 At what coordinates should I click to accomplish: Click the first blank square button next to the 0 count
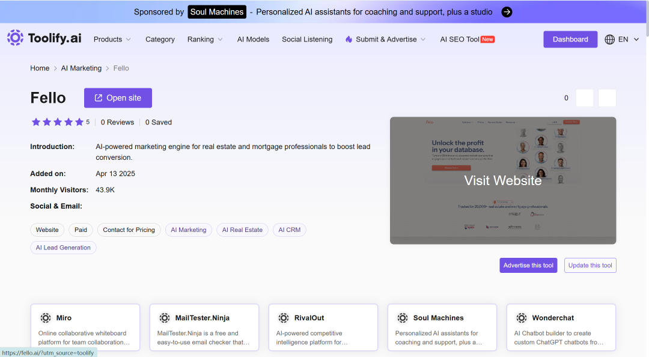click(585, 98)
